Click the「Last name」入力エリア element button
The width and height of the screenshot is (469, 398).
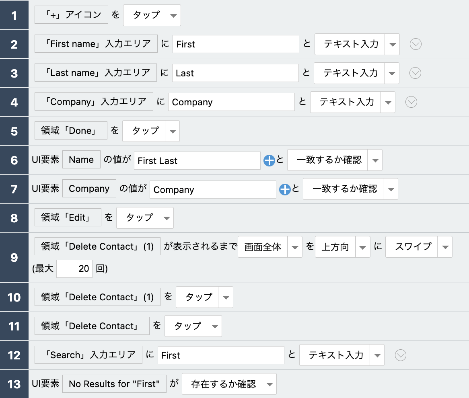[96, 72]
